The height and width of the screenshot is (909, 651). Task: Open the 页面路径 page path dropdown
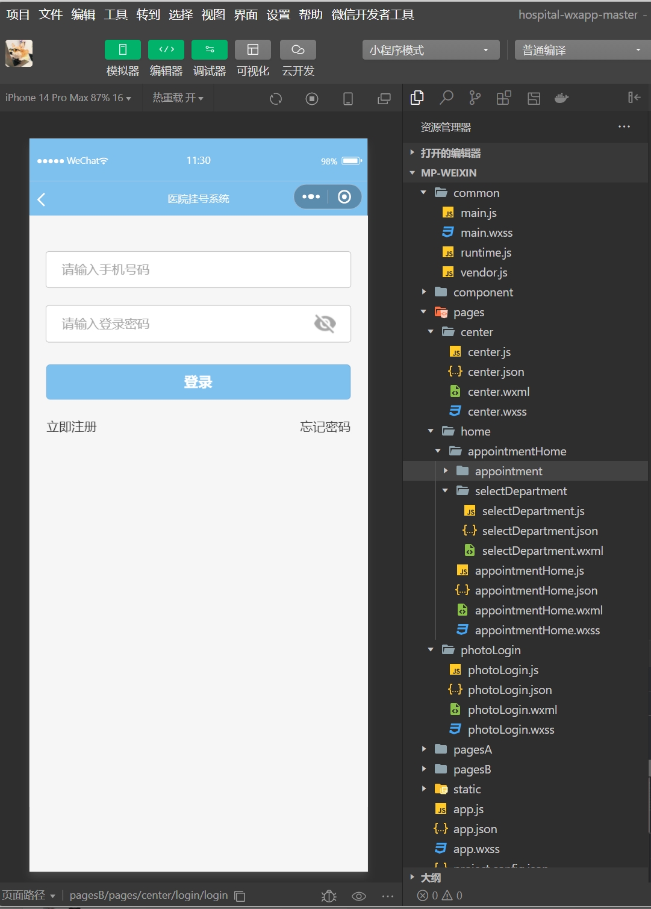[28, 895]
